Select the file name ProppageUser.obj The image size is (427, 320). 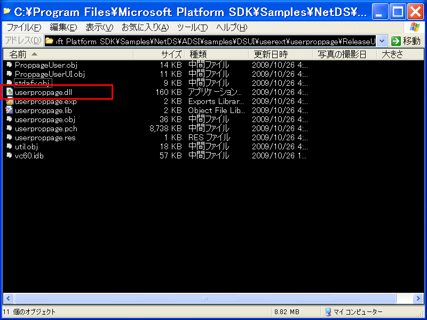[46, 65]
